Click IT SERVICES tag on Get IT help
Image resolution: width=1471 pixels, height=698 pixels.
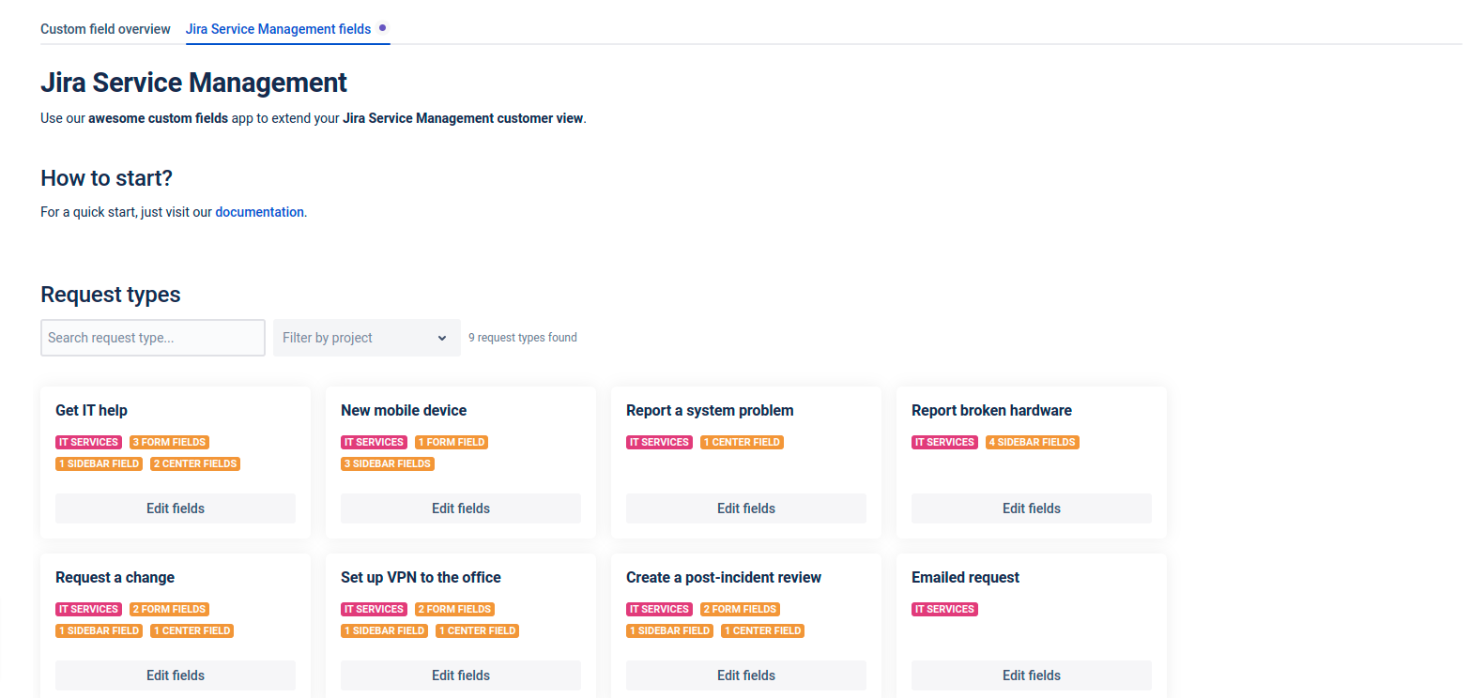pos(88,442)
